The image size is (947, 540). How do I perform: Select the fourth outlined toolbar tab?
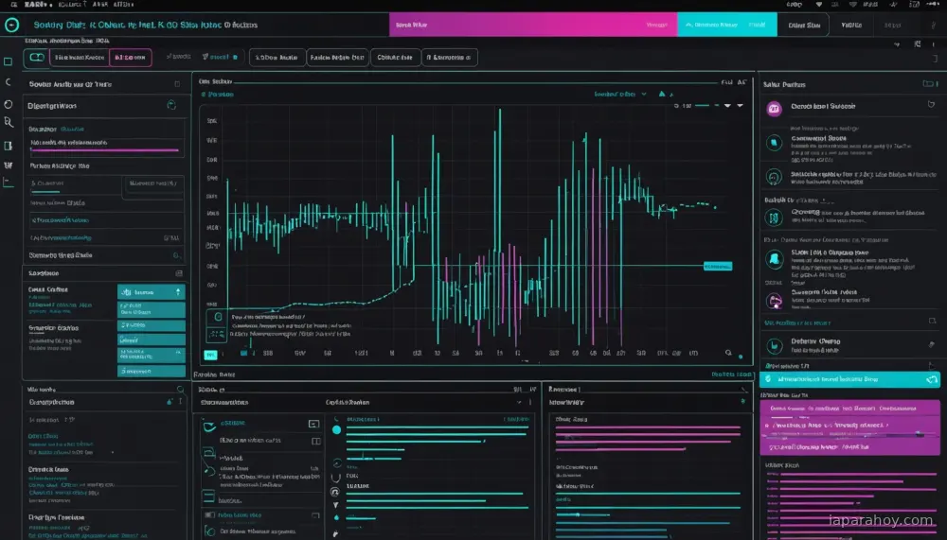tap(449, 58)
